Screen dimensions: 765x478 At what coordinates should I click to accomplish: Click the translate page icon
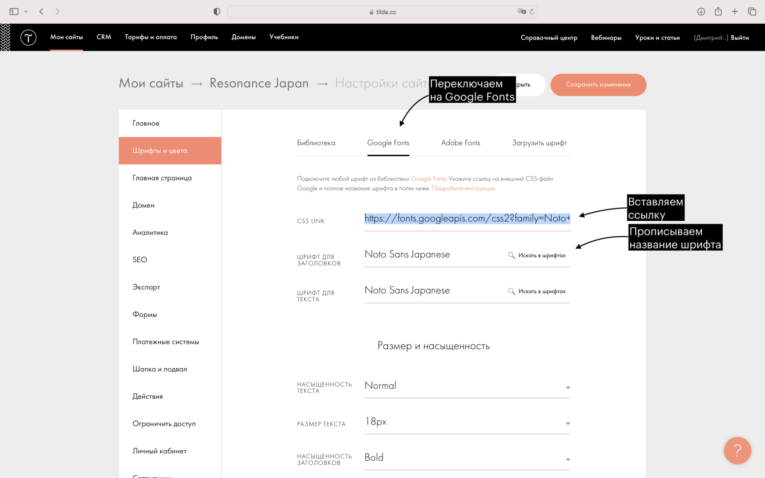coord(521,11)
